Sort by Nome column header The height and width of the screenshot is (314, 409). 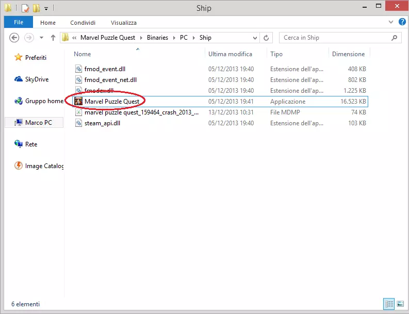(83, 54)
